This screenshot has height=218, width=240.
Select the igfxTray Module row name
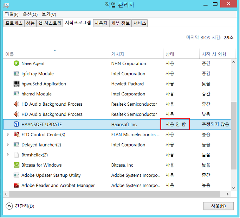(x=38, y=74)
